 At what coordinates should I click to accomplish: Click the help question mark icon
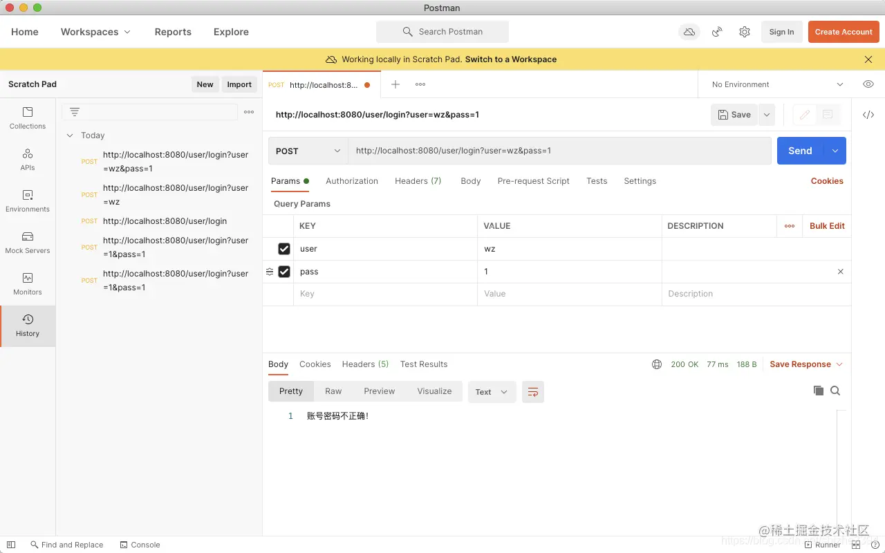[x=875, y=545]
